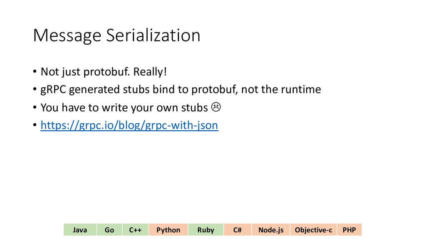Click the word Message in the title
This screenshot has height=239, width=426.
[67, 36]
